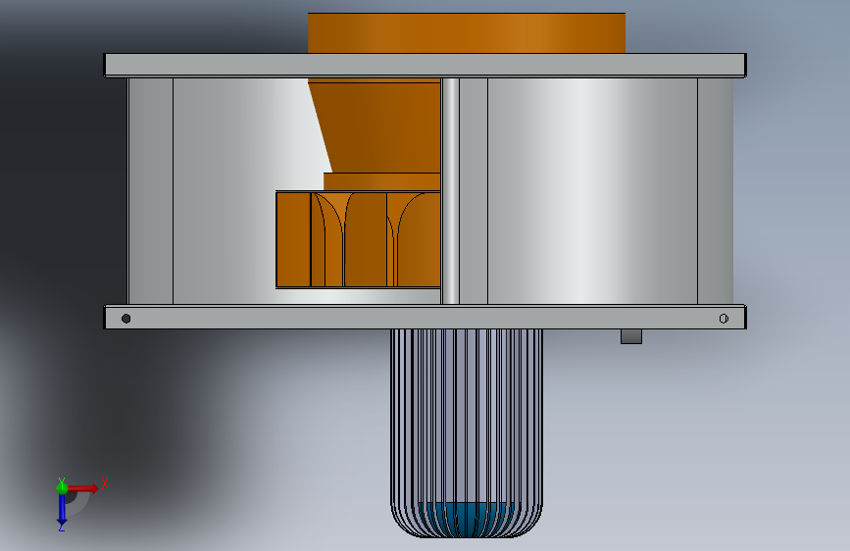Image resolution: width=850 pixels, height=551 pixels.
Task: Click the green Y axis ball of triad
Action: 62,488
